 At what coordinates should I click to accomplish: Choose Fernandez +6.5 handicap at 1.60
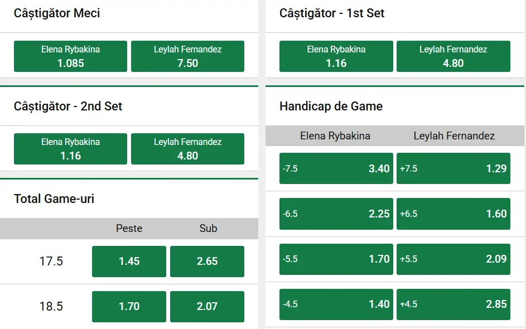[x=453, y=214]
